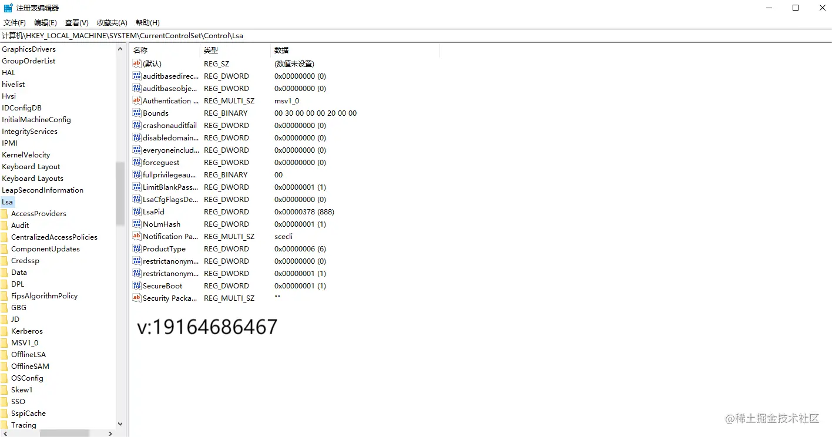Select the CentralizedAccessPolicies subkey
832x437 pixels.
(54, 237)
